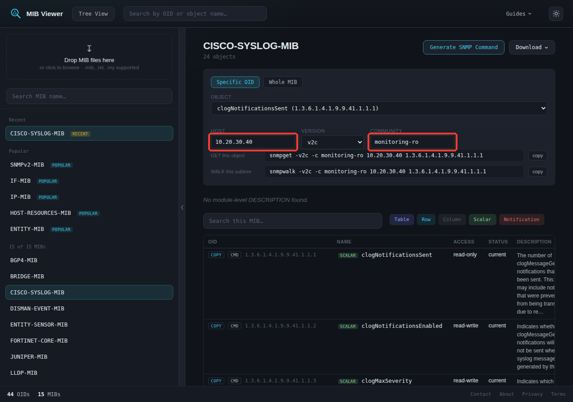
Task: Open the Privacy footer link
Action: pos(533,394)
